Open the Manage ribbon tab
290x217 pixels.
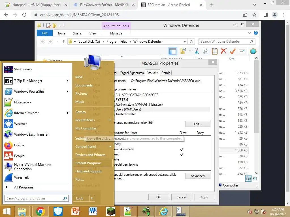(x=116, y=33)
